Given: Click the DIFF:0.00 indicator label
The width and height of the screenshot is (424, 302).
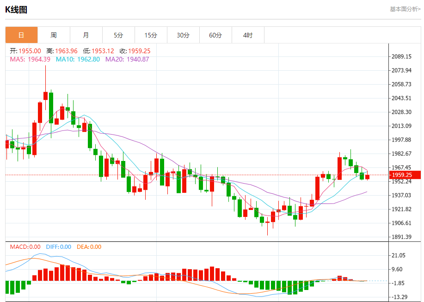Looking at the screenshot, I should 58,247.
